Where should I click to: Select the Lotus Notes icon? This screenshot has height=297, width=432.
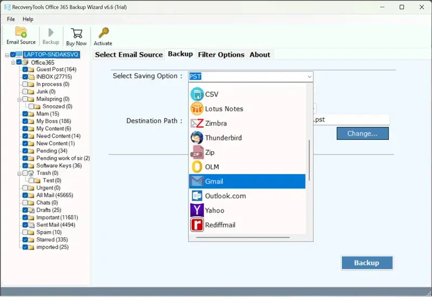tap(197, 109)
